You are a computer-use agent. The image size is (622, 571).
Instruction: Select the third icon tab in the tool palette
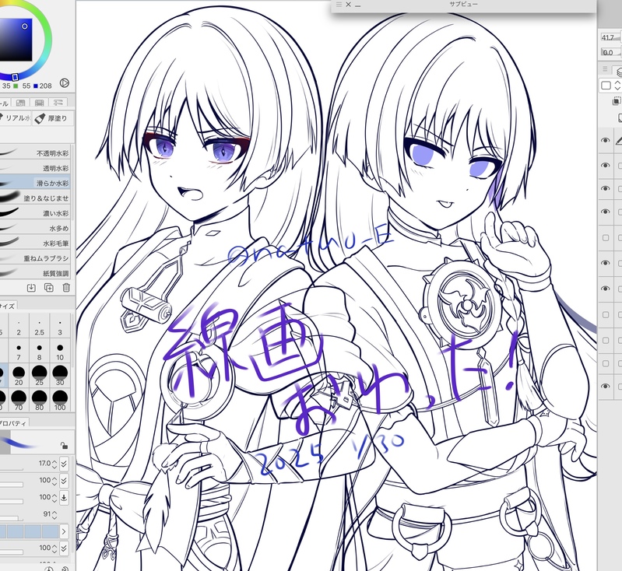(x=39, y=103)
